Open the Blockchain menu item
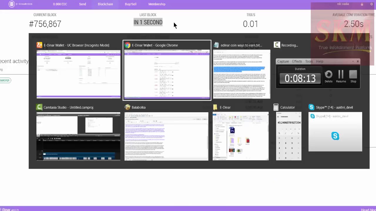 [105, 4]
